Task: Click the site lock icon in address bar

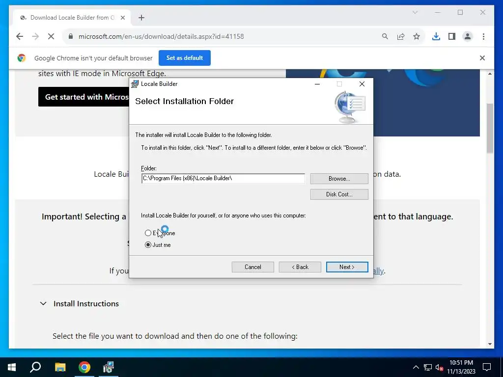Action: tap(71, 36)
